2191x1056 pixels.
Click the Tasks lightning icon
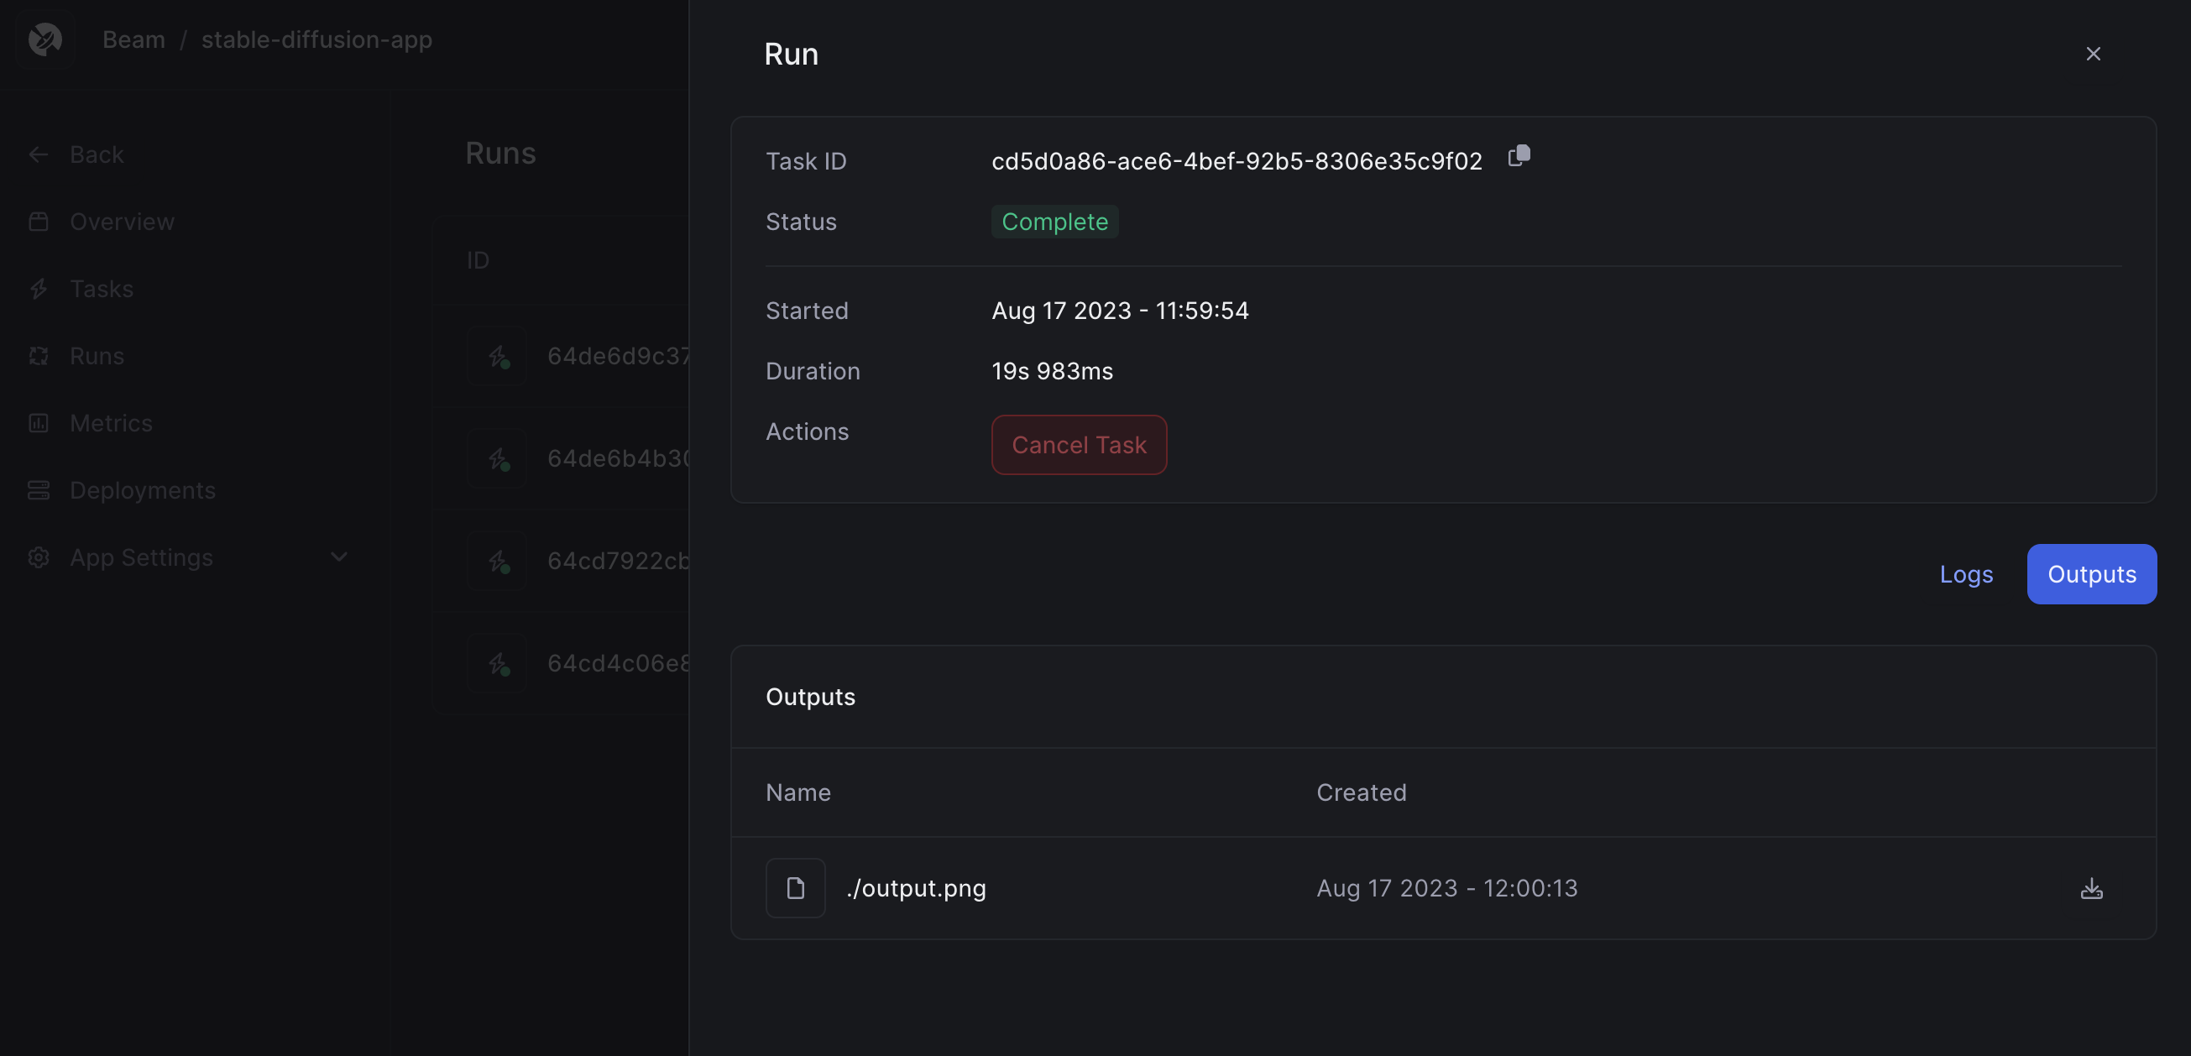point(39,289)
